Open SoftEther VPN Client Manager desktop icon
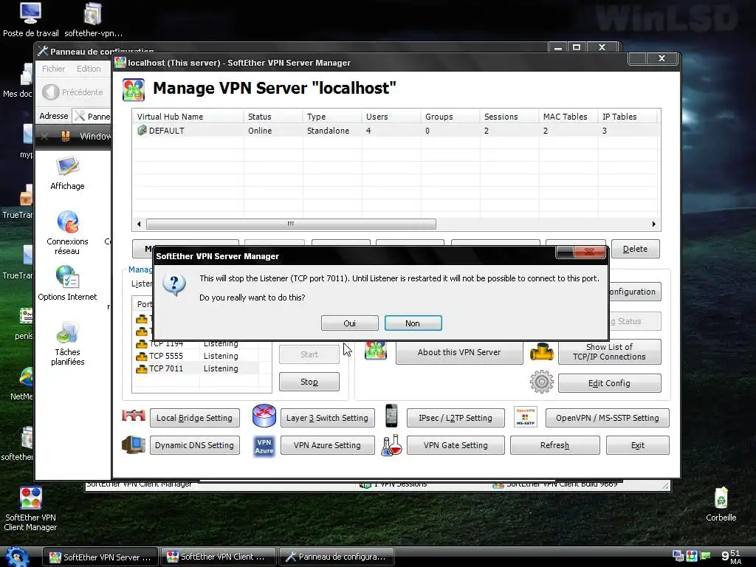This screenshot has height=567, width=756. click(30, 509)
